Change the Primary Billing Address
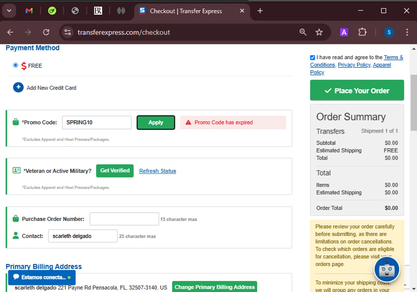Viewport: 417px width, 292px height. point(215,287)
